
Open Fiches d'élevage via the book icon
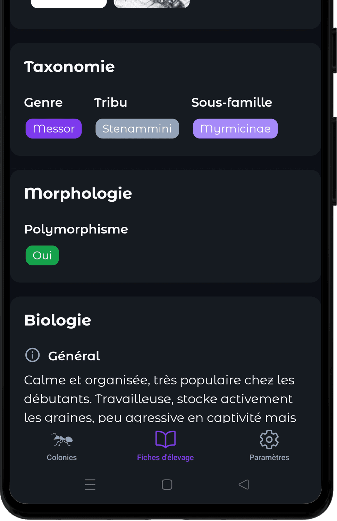[x=166, y=439]
